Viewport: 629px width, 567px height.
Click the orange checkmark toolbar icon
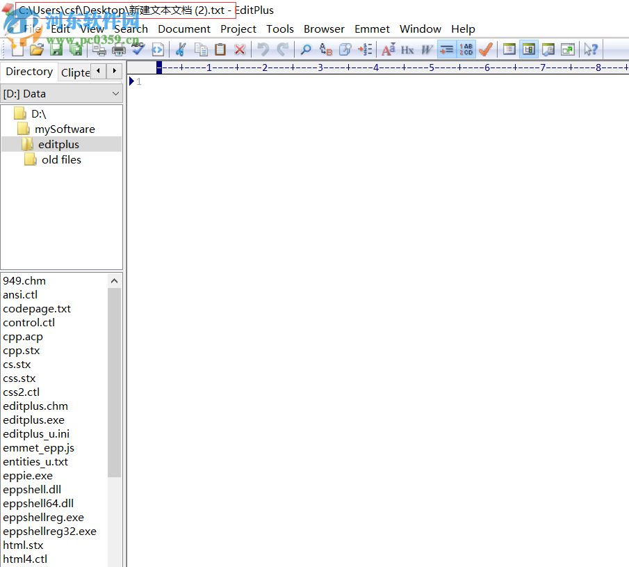pos(486,49)
